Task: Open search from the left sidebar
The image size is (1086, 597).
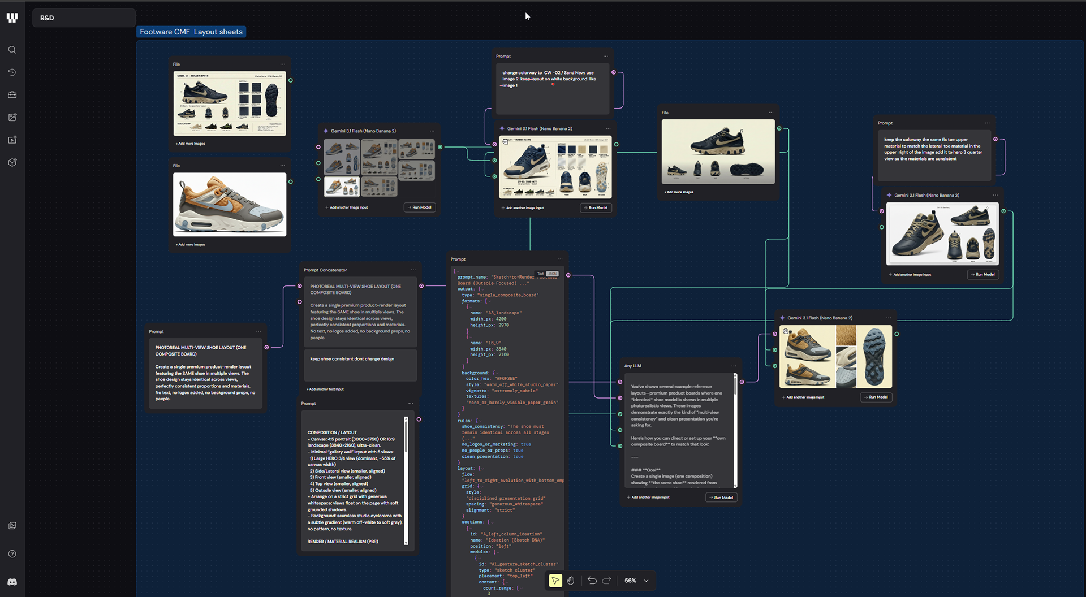Action: coord(12,50)
